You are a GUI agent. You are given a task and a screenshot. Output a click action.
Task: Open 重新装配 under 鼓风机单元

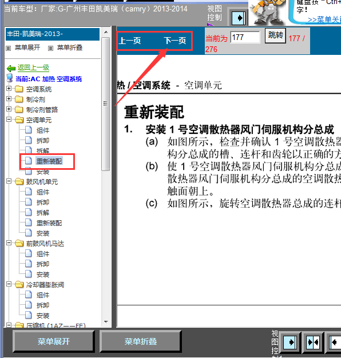point(49,223)
